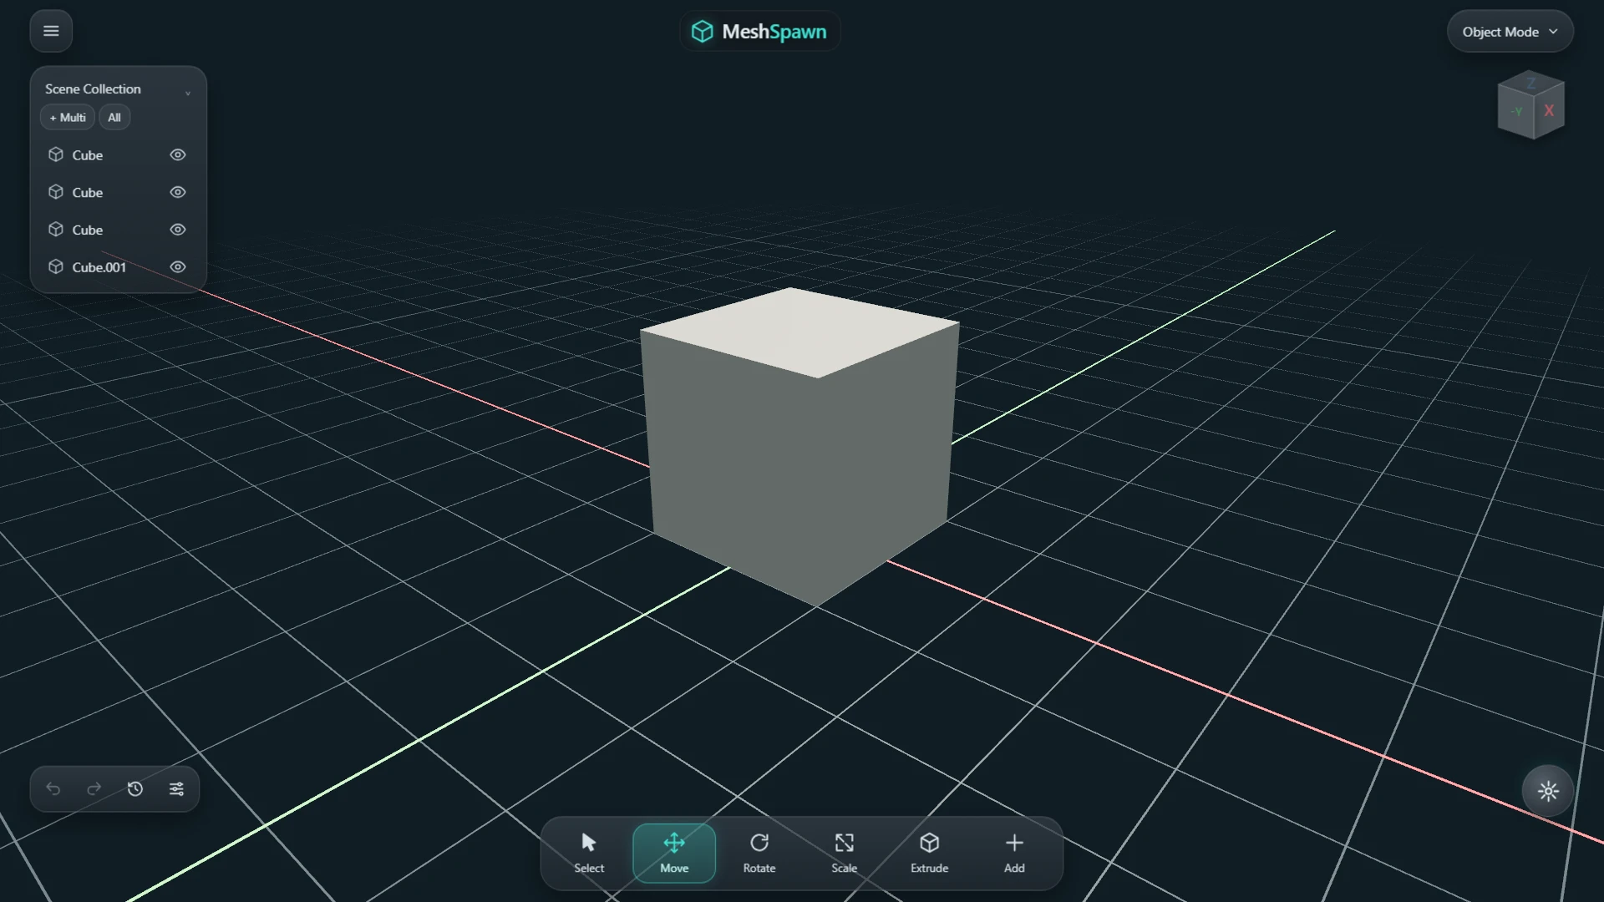Screen dimensions: 1604x902
Task: Select the Select tool
Action: point(589,853)
